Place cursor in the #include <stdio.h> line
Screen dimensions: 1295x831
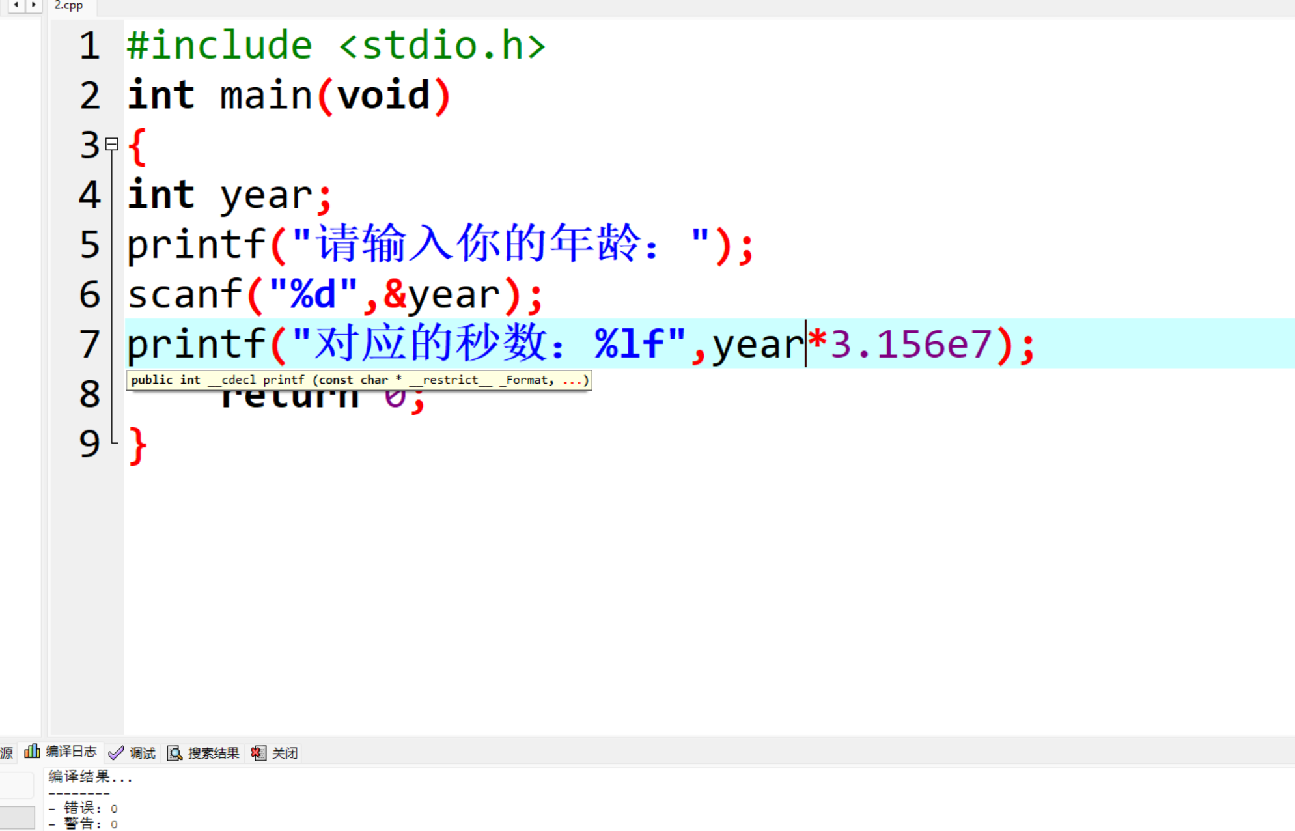[x=335, y=46]
